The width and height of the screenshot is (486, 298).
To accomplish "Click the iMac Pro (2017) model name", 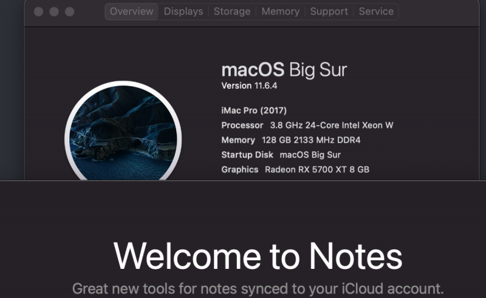I will (254, 110).
